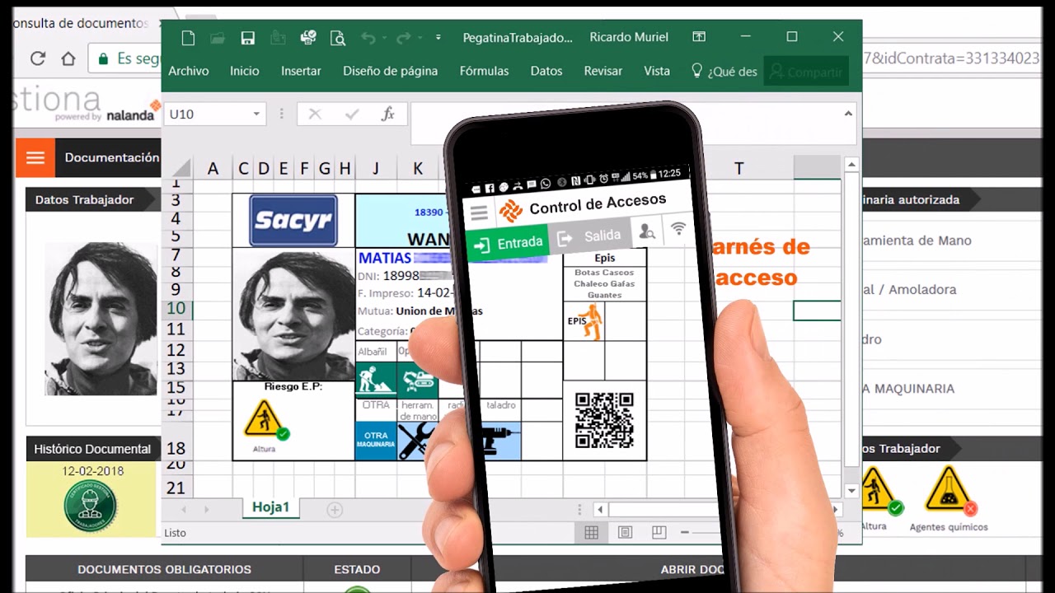This screenshot has width=1055, height=593.
Task: Click the vertical scrollbar down arrow in Excel
Action: pos(852,491)
